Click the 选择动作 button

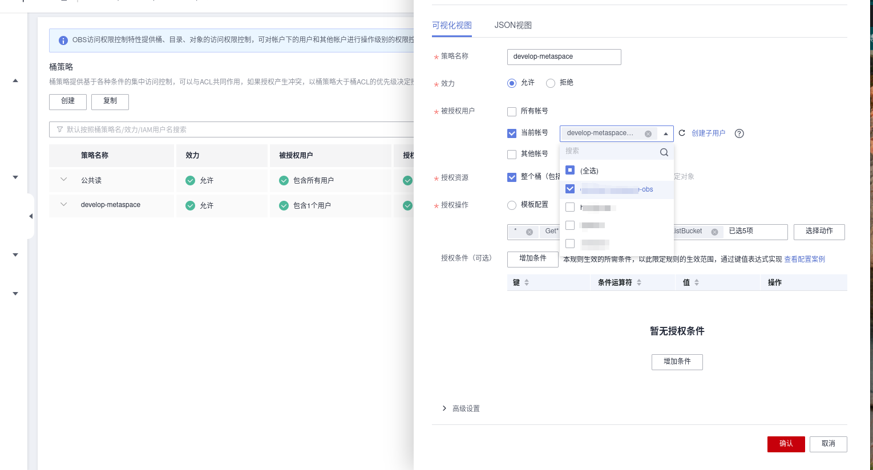click(819, 232)
